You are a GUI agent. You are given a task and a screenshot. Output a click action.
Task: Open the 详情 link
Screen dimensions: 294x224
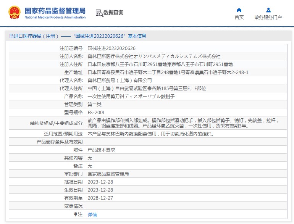click(x=92, y=214)
